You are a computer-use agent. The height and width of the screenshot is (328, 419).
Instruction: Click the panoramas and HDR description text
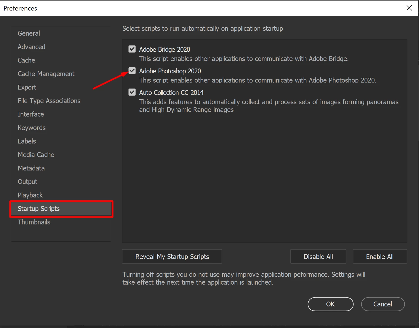[x=269, y=106]
